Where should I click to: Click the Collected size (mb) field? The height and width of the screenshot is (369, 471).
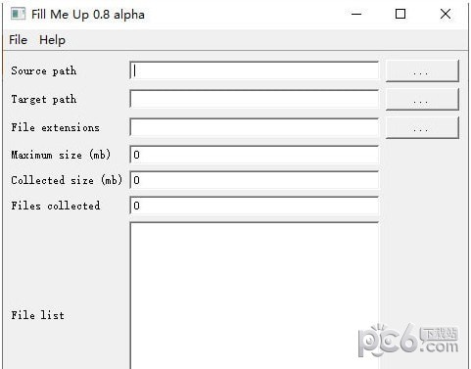[255, 180]
